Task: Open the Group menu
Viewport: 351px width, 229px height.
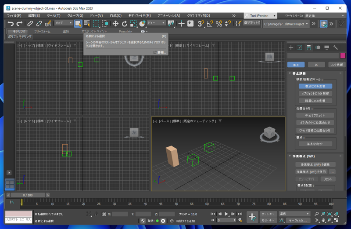Action: pos(75,16)
